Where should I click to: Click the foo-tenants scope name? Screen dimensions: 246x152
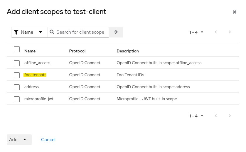[35, 75]
